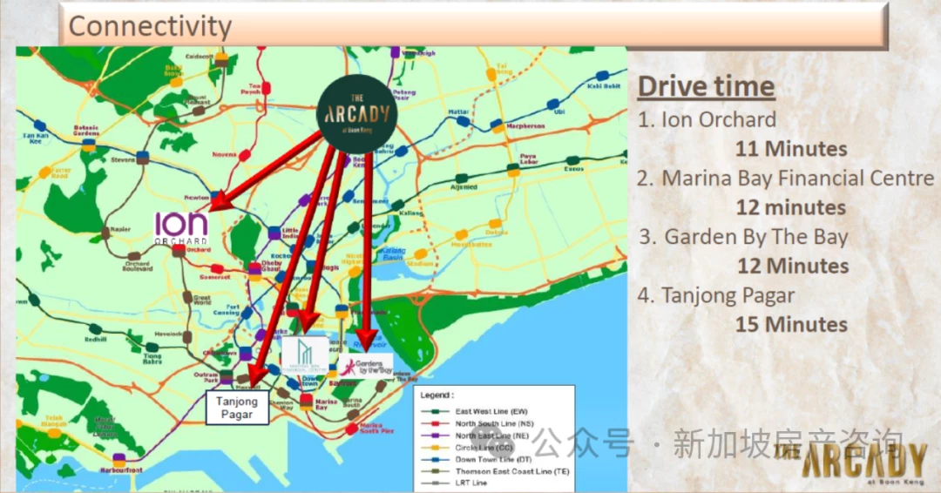Screen dimensions: 941x493
Task: Click Marina South Pier station label
Action: tap(377, 429)
